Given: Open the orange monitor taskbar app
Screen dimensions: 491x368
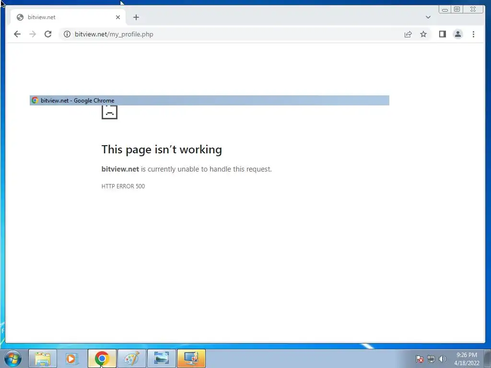Looking at the screenshot, I should click(191, 358).
